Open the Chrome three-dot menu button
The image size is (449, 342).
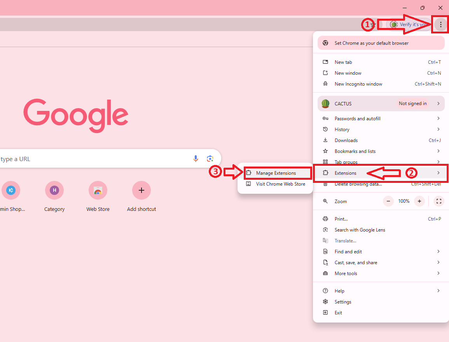(x=440, y=25)
